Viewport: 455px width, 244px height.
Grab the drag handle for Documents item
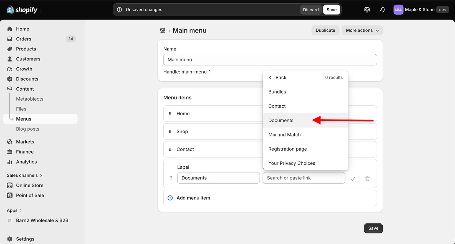pos(171,178)
